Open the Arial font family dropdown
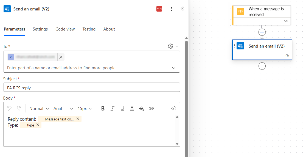Image resolution: width=306 pixels, height=157 pixels. (63, 109)
